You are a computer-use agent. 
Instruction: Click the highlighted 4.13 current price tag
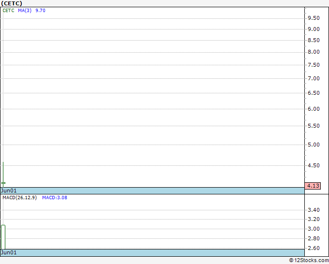coord(313,186)
